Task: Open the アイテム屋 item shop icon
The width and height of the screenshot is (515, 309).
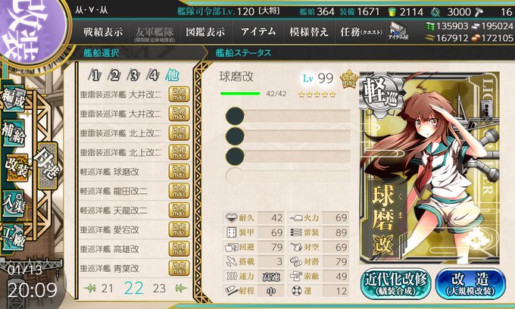Action: click(398, 32)
